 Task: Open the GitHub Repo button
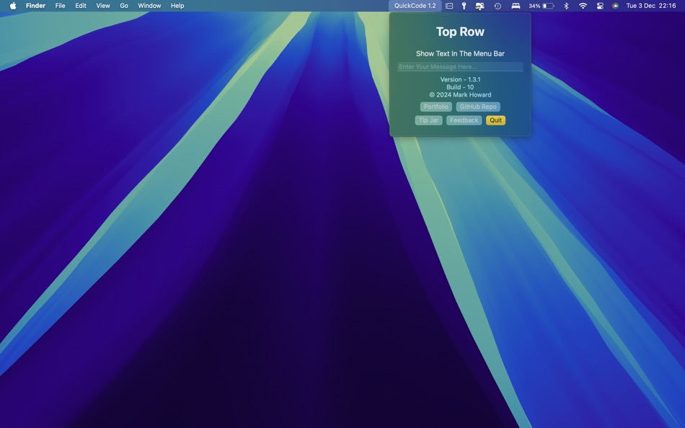pos(478,107)
